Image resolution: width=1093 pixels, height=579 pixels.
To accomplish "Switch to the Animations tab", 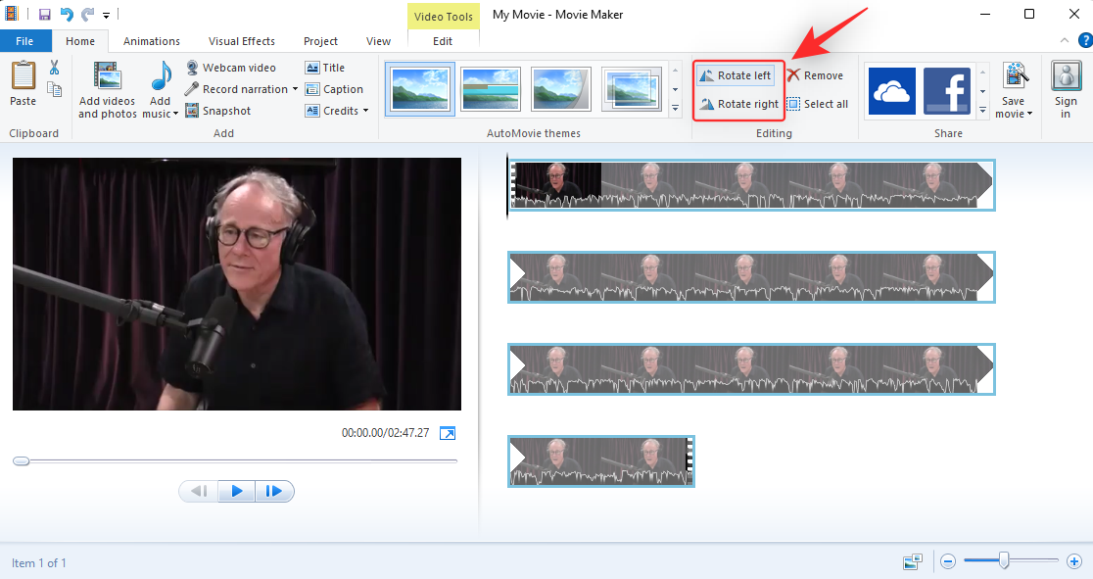I will [x=151, y=41].
